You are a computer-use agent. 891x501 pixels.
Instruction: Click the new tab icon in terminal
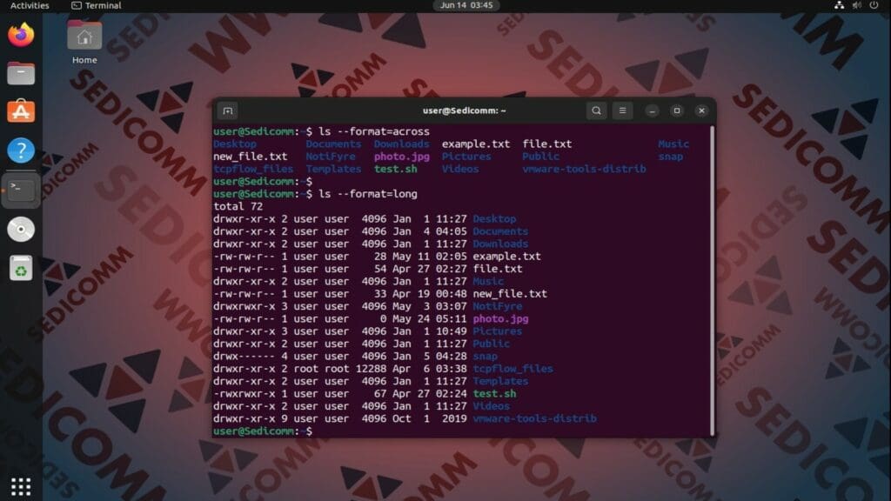228,110
